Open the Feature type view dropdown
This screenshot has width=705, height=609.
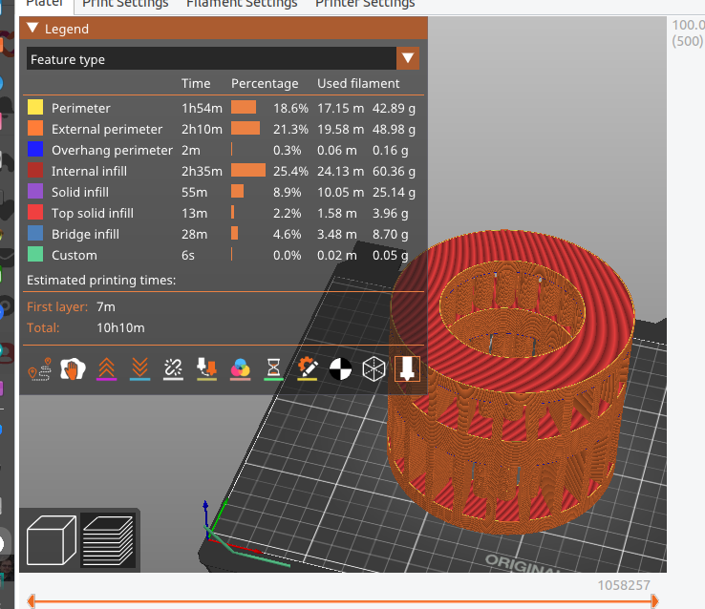223,59
